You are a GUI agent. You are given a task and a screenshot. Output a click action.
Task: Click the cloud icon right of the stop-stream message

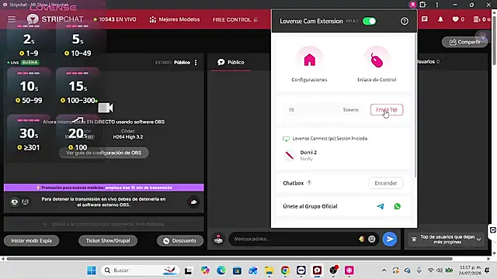(x=193, y=201)
